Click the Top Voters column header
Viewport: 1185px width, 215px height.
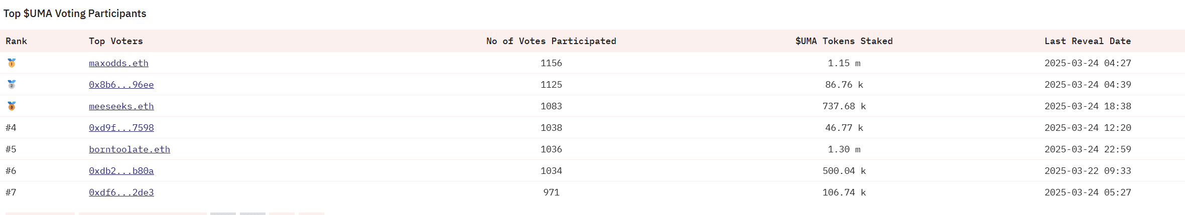pos(116,41)
